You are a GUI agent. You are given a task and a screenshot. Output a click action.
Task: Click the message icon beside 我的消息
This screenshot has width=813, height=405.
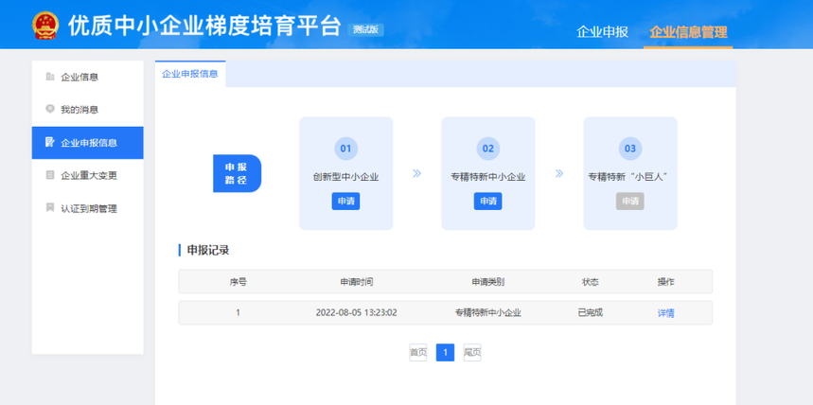[50, 109]
